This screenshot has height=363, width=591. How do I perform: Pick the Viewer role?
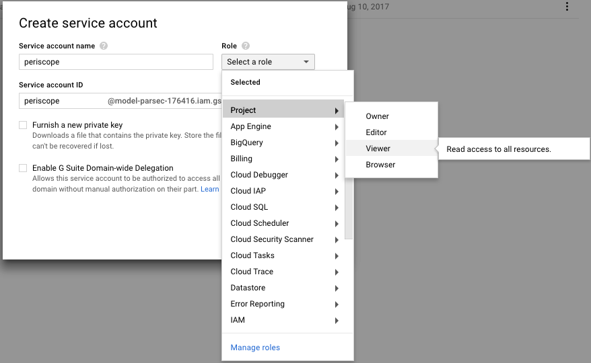tap(378, 149)
